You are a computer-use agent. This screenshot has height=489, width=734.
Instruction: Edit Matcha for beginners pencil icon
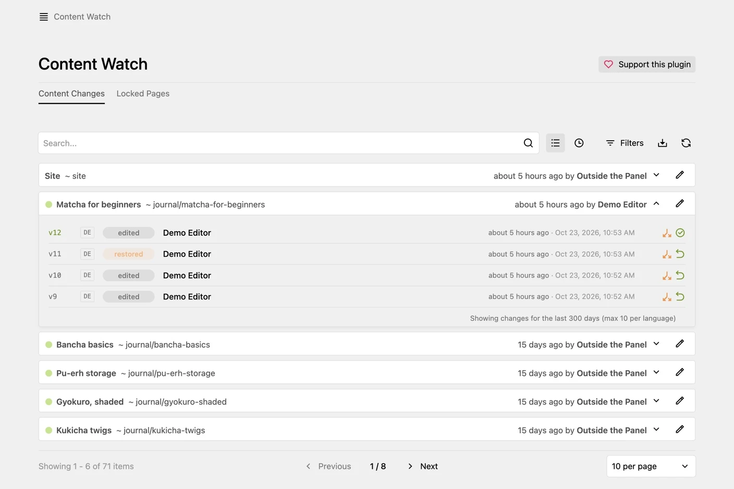[x=680, y=204]
